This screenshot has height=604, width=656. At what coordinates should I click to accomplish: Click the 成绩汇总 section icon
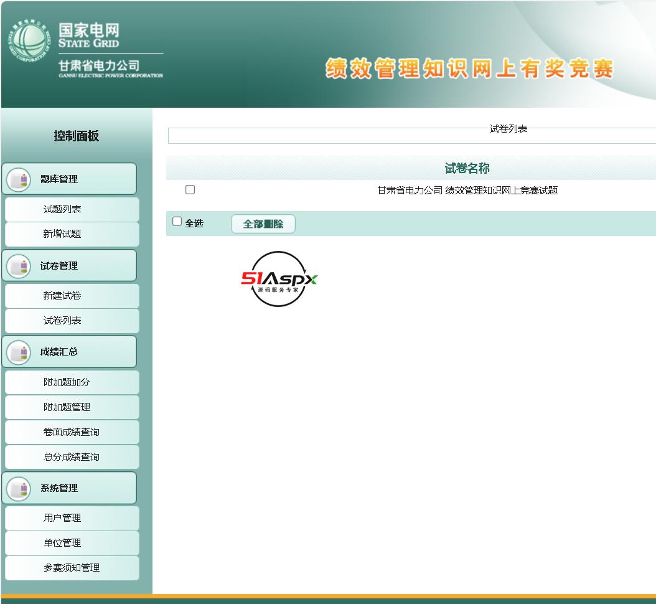coord(18,352)
